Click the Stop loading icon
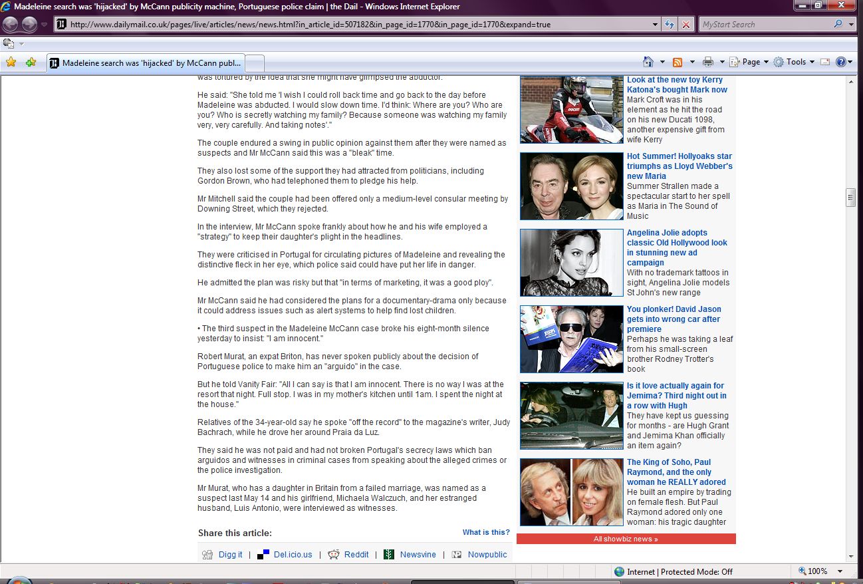 coord(686,25)
